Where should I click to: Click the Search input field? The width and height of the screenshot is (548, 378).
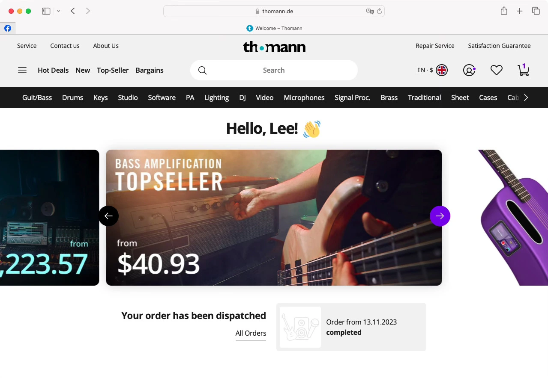tap(274, 70)
